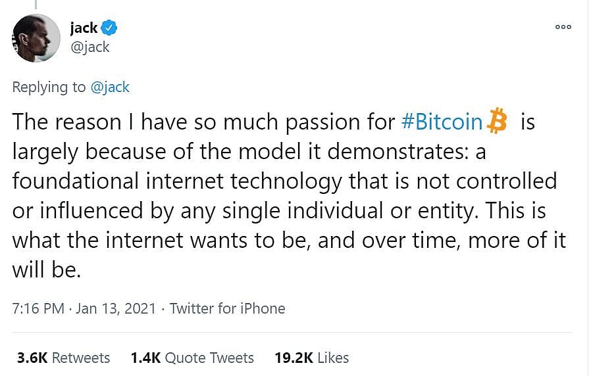Open jack's profile picture avatar
The height and width of the screenshot is (376, 591).
click(37, 39)
